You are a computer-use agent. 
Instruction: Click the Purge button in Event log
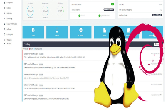click(157, 44)
